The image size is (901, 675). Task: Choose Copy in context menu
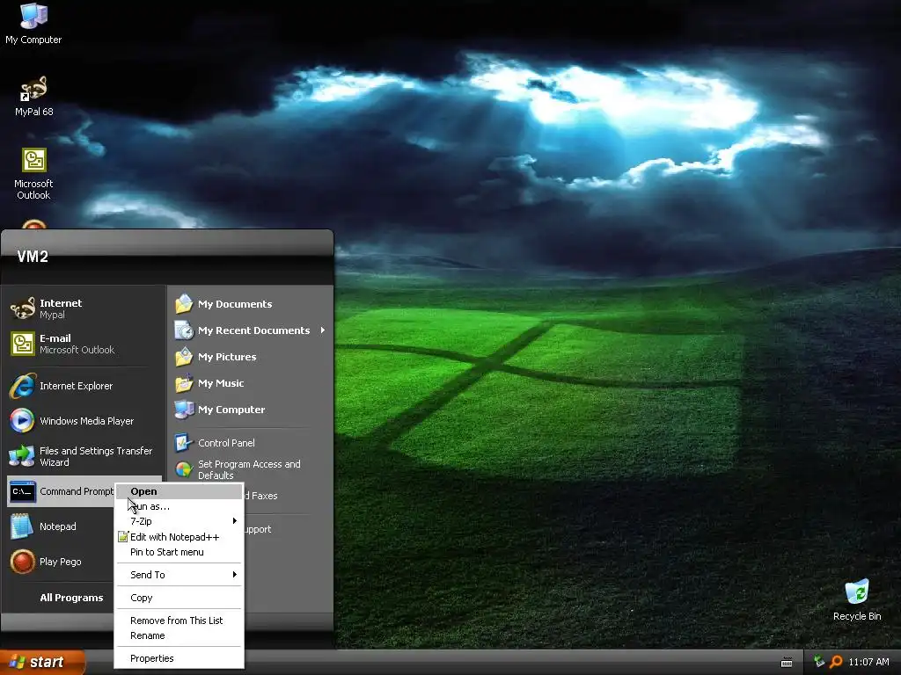click(179, 598)
